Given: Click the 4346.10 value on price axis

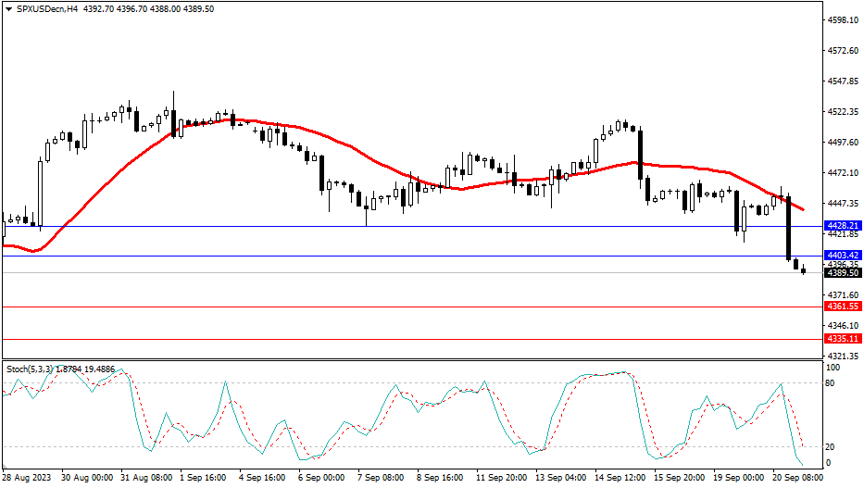Looking at the screenshot, I should [x=844, y=326].
